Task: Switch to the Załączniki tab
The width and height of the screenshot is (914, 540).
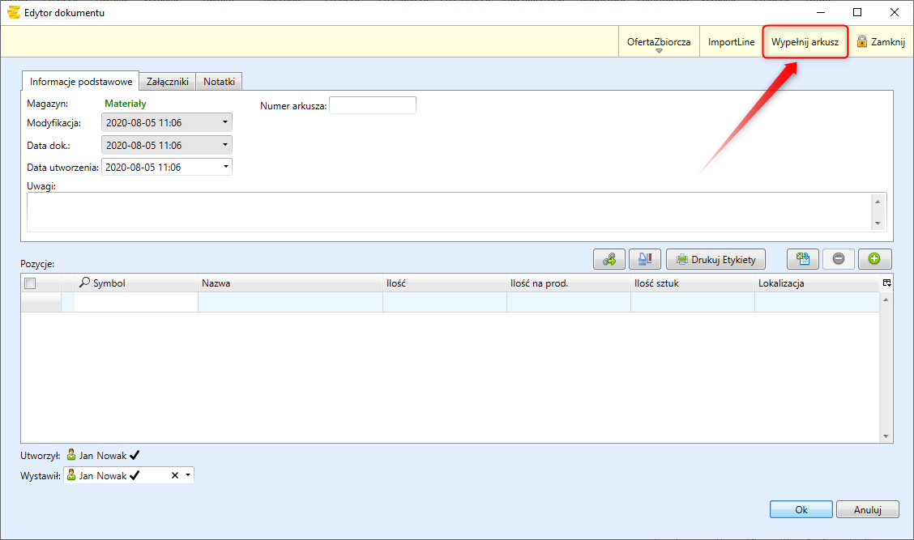Action: click(168, 82)
